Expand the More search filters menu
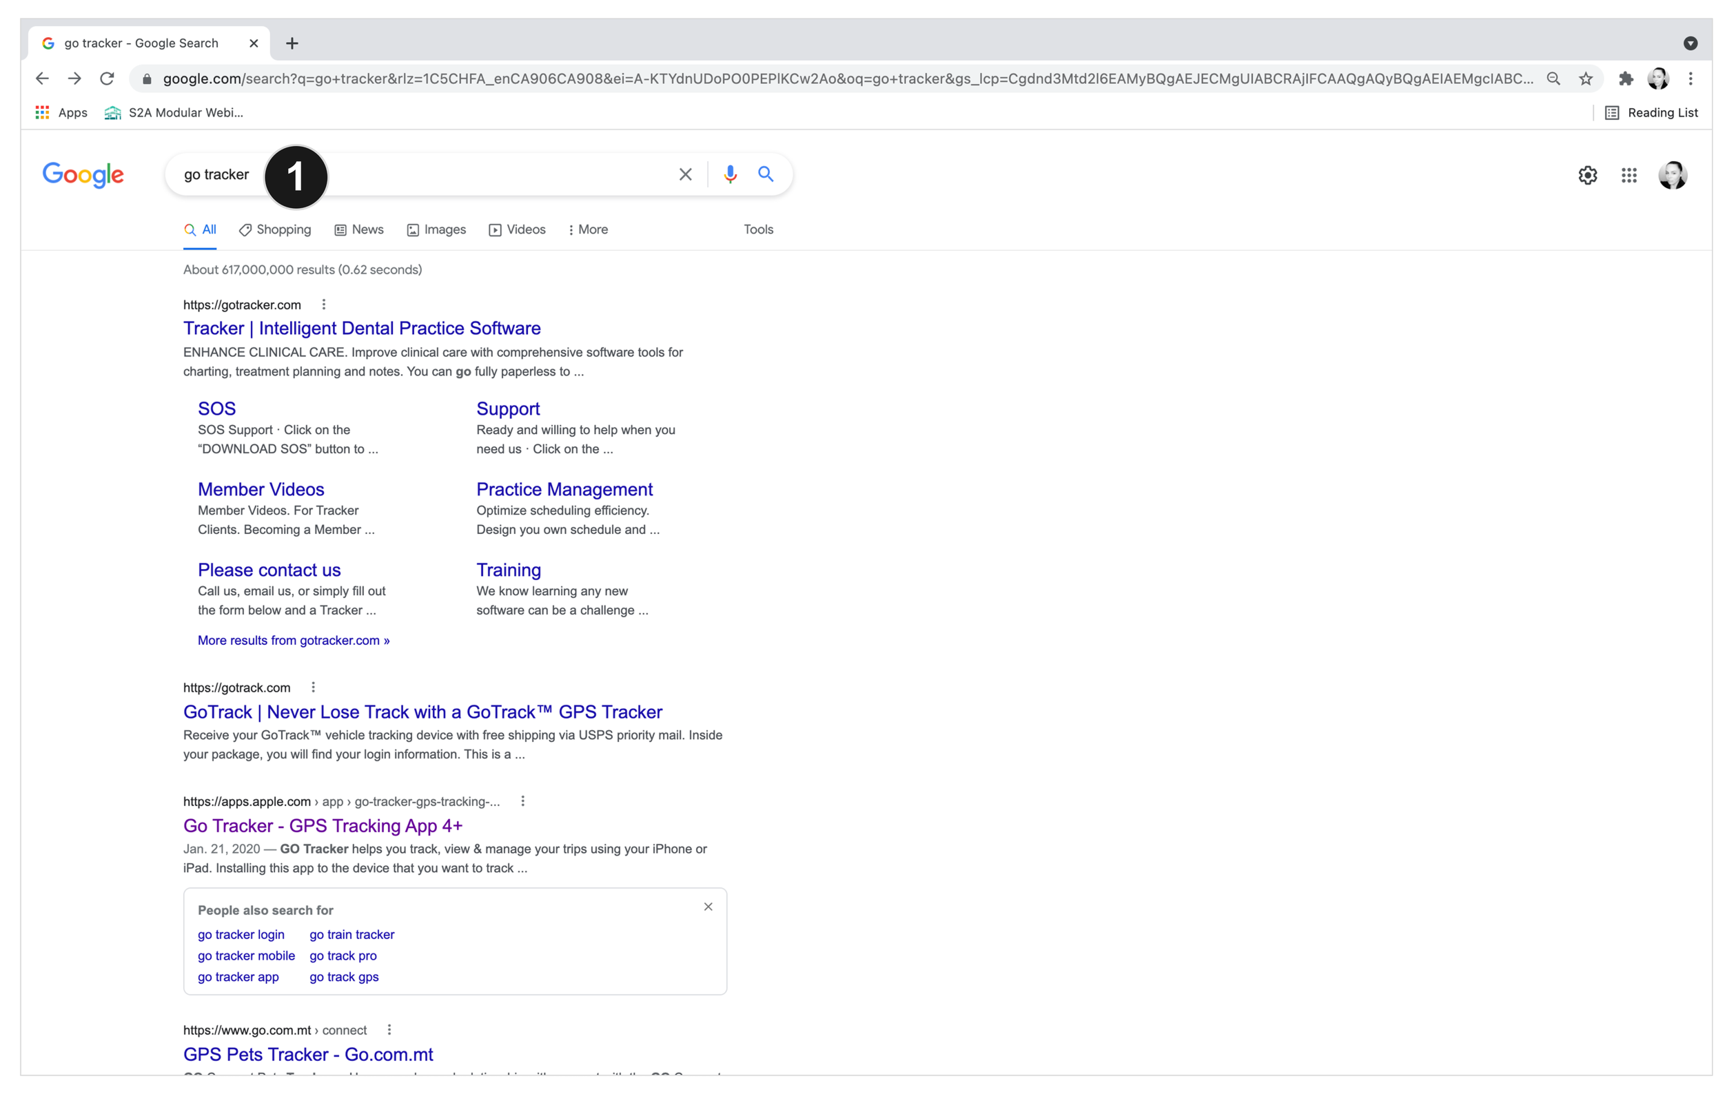Screen dimensions: 1723x1094 coord(588,229)
